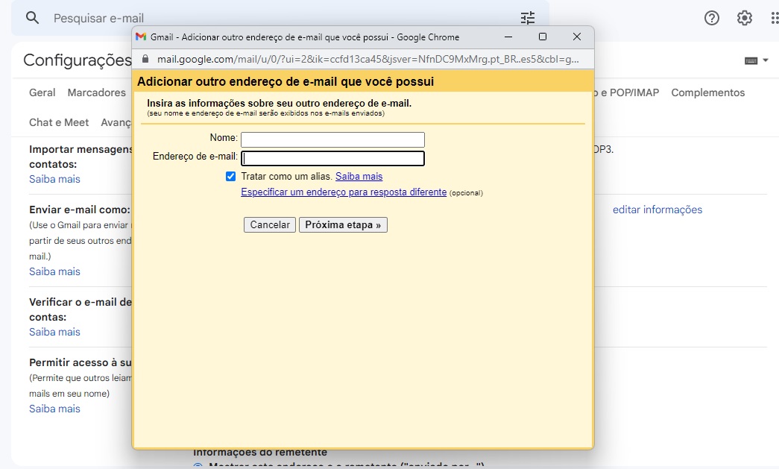Viewport: 779px width, 469px height.
Task: Open the Chat e Meet settings tab
Action: [59, 122]
